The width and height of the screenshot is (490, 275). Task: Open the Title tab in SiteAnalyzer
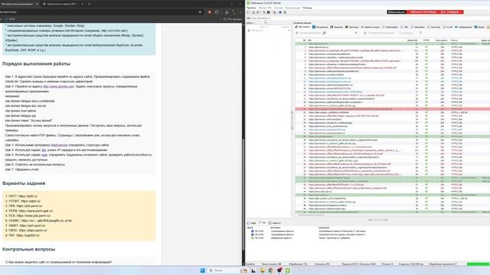point(404,27)
